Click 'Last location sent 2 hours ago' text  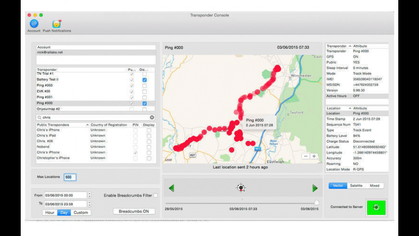(x=240, y=167)
